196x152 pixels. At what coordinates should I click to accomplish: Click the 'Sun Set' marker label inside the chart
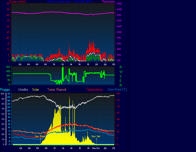(96, 136)
